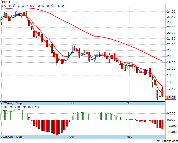This screenshot has width=178, height=143.
Task: Click the latest red MACD histogram bar
Action: coord(163,124)
